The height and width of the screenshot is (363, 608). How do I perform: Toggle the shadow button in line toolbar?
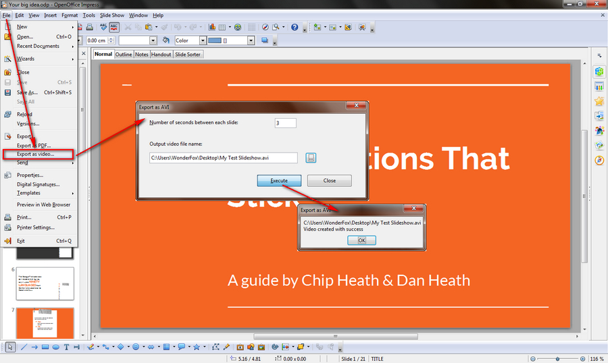point(265,40)
